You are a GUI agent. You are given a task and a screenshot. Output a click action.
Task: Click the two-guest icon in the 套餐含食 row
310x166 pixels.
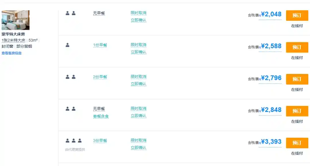click(x=70, y=109)
